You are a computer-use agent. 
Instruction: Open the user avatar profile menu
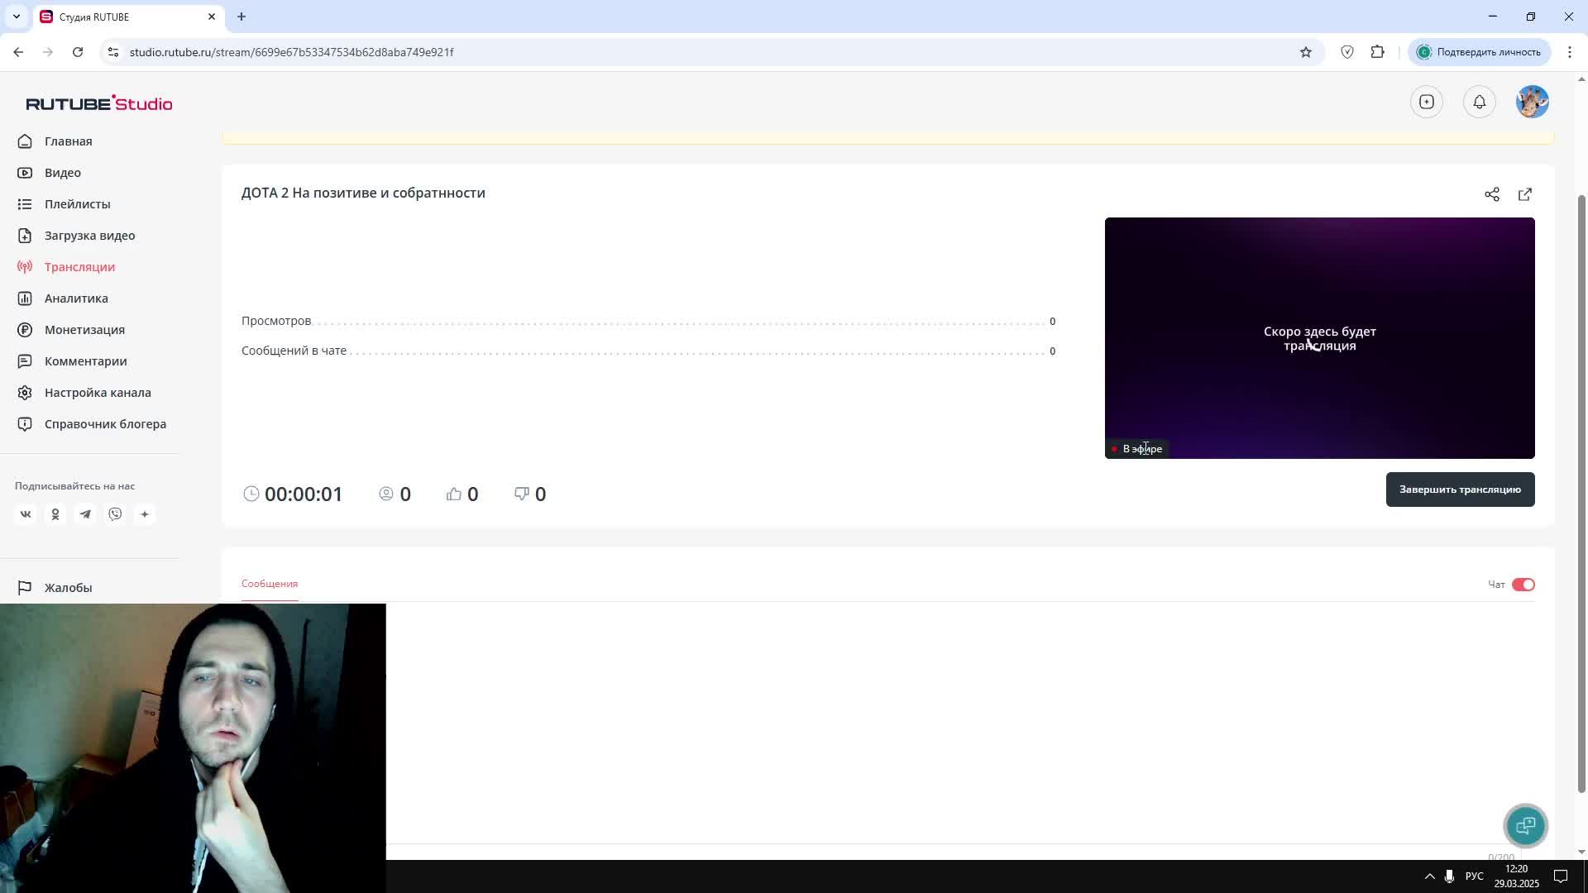pos(1531,102)
